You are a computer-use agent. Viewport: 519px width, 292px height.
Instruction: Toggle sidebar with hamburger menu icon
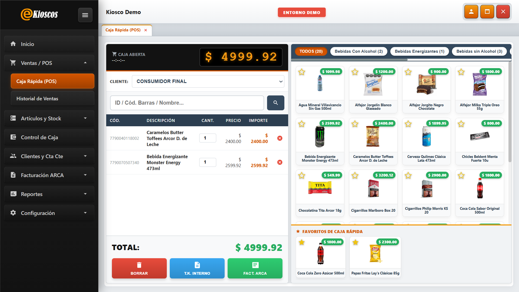(85, 15)
